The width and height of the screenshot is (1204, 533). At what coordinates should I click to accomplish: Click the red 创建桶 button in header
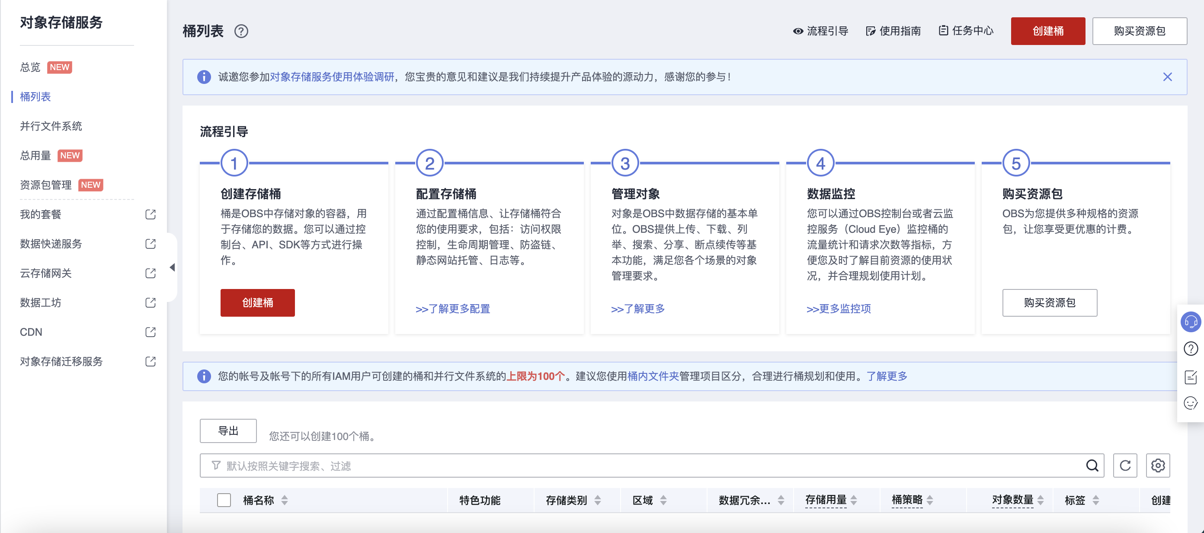[x=1047, y=31]
